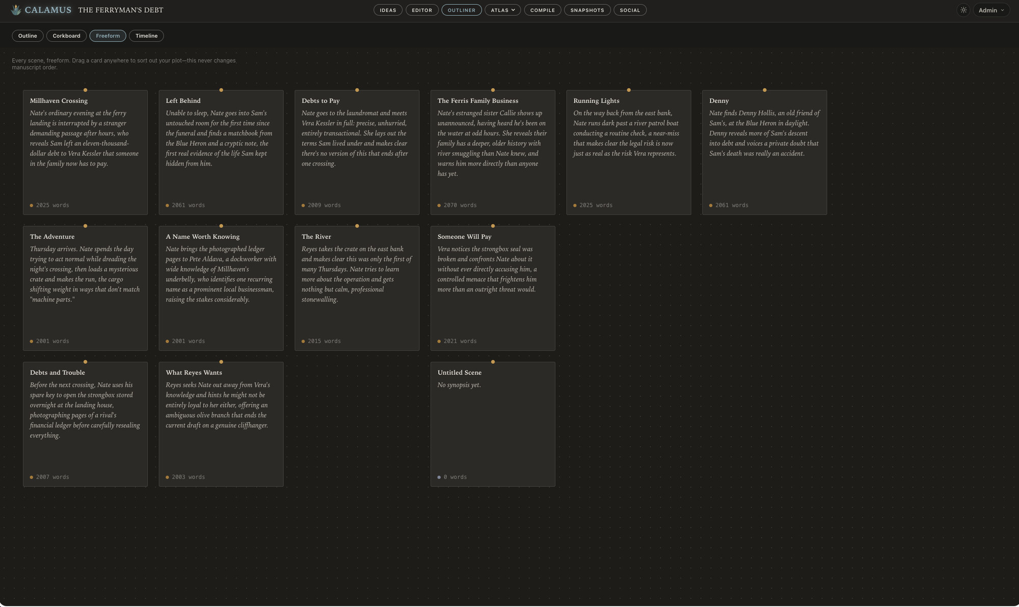
Task: Click the "2070 words" count text
Action: 460,205
